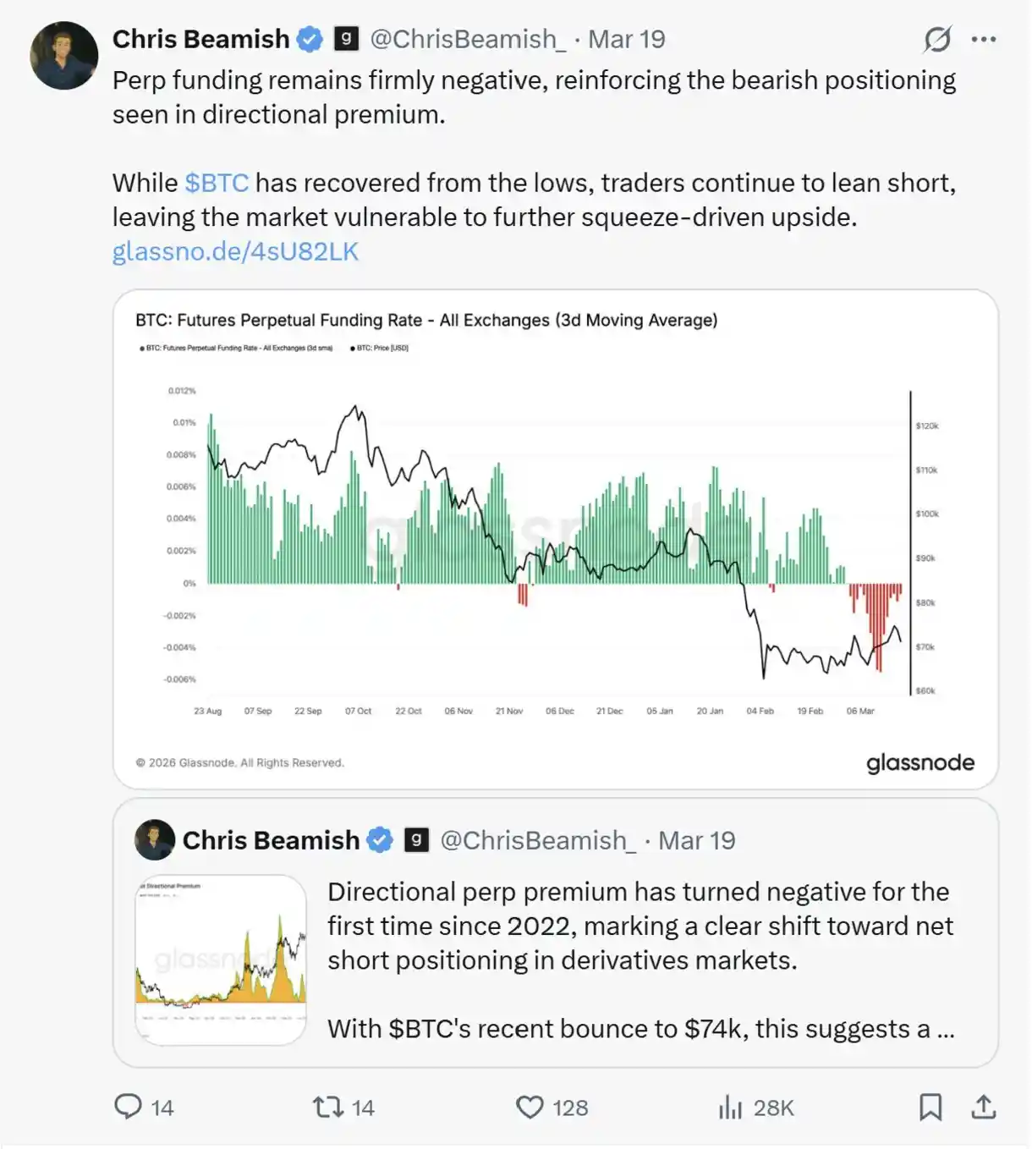Open the Glassnode affiliate 'g' badge

(344, 37)
